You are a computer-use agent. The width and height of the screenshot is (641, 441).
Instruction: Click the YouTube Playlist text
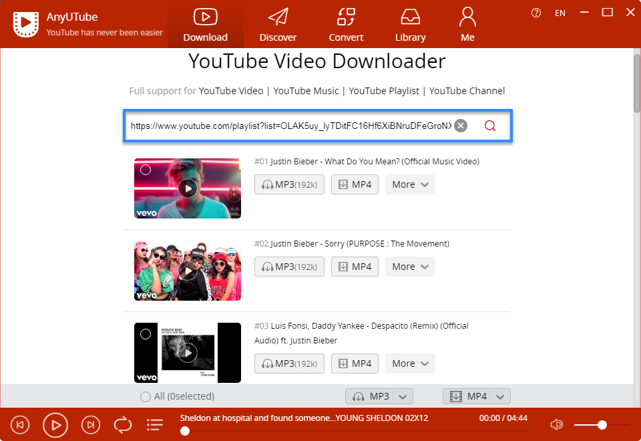384,91
